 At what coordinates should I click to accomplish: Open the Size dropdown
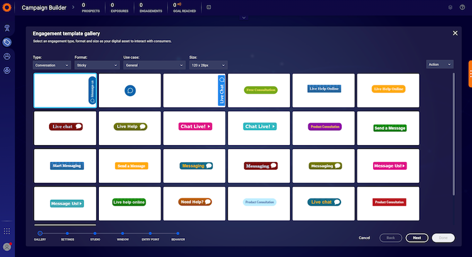point(208,65)
